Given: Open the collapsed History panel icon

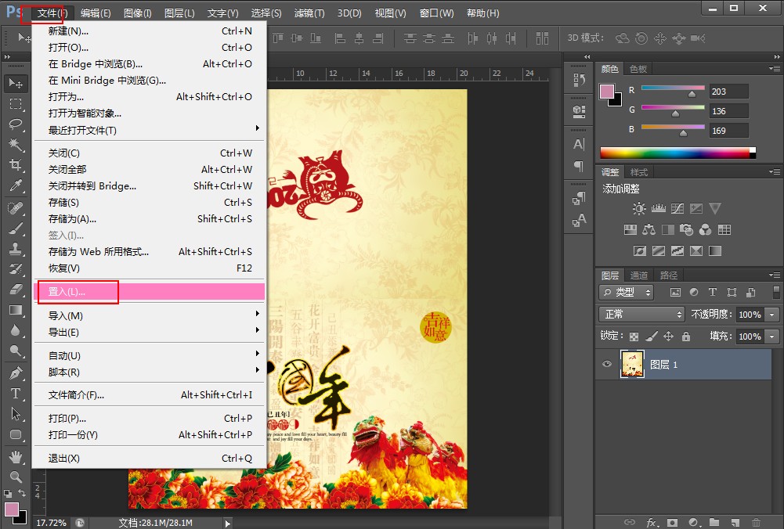Looking at the screenshot, I should [579, 79].
